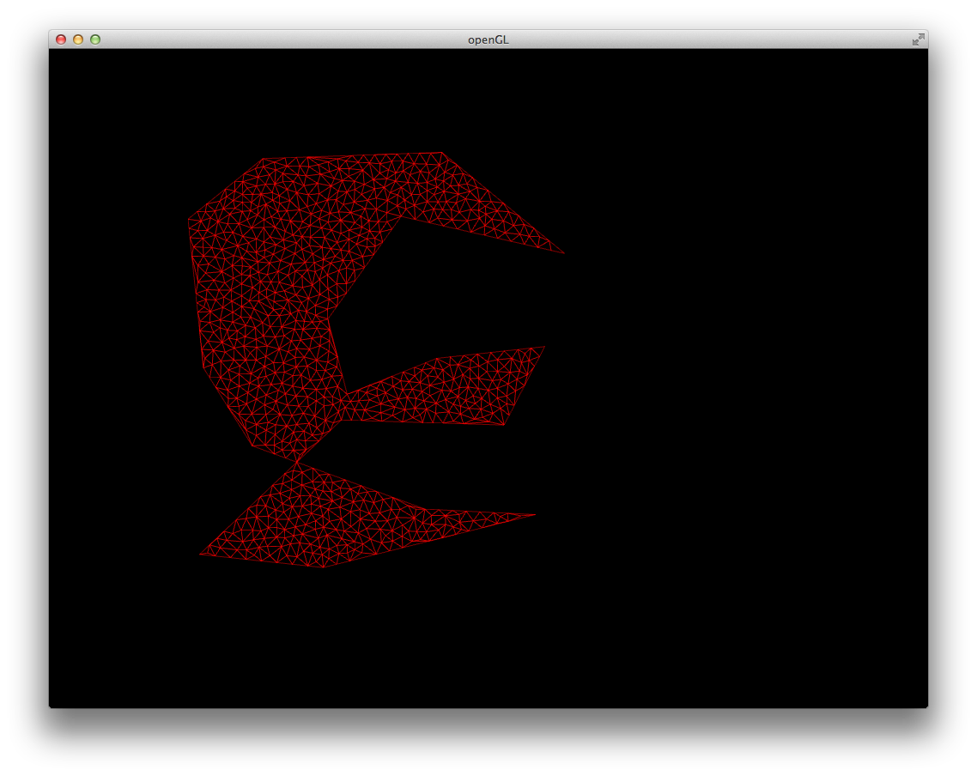Click the sharp right tip of the top mesh arm
Viewport: 977px width, 776px height.
[563, 253]
